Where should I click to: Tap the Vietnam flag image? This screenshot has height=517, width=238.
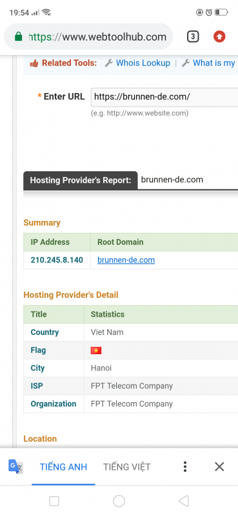pyautogui.click(x=96, y=350)
